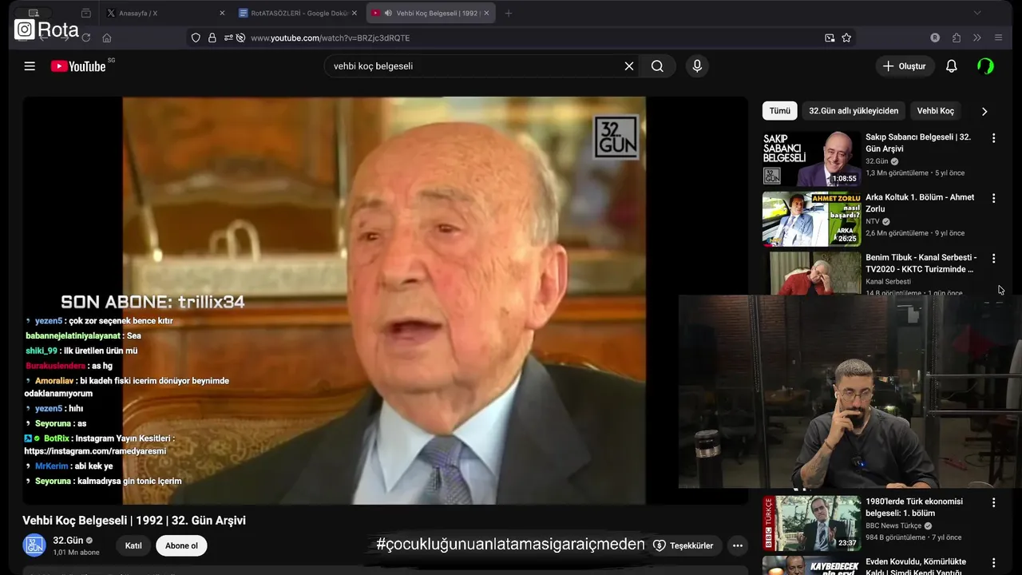Open the Arka Koltuk 1. Bölüm title
1022x575 pixels.
(x=920, y=203)
